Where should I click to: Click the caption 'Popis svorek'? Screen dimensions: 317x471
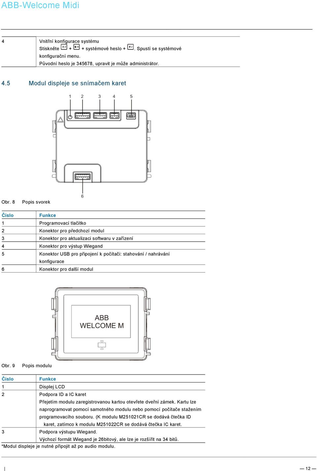click(36, 202)
